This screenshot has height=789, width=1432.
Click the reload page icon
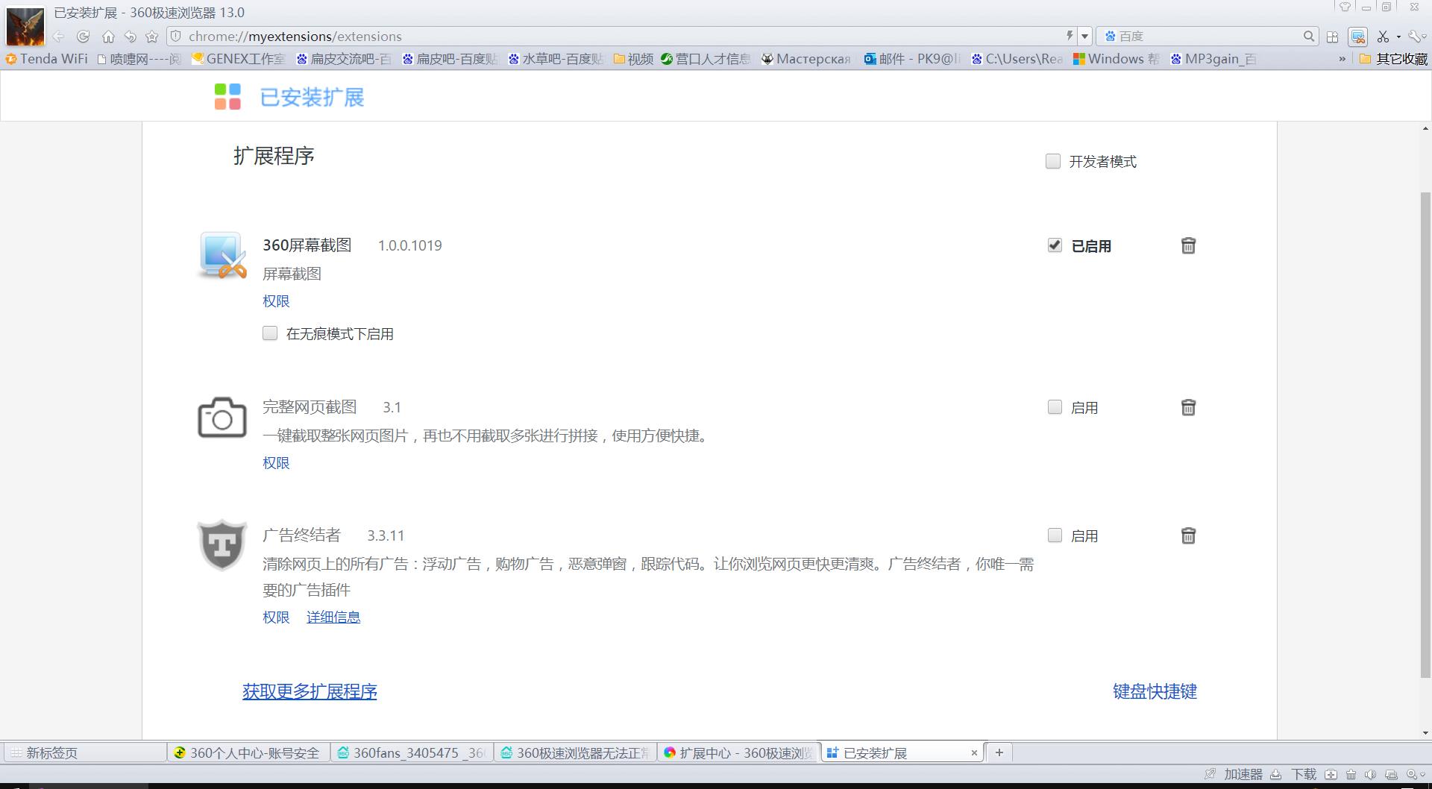83,37
